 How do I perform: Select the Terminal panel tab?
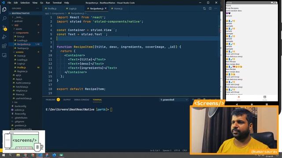[97, 100]
